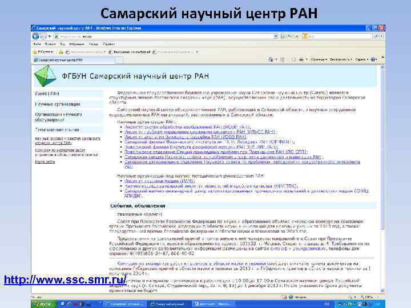Open the Безопасность dropdown in command bar

coord(341,60)
